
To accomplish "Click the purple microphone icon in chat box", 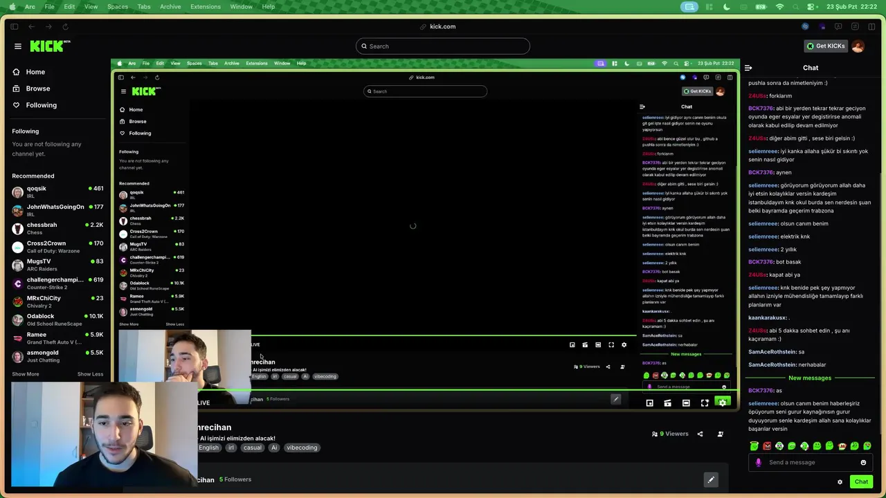I will pyautogui.click(x=758, y=463).
